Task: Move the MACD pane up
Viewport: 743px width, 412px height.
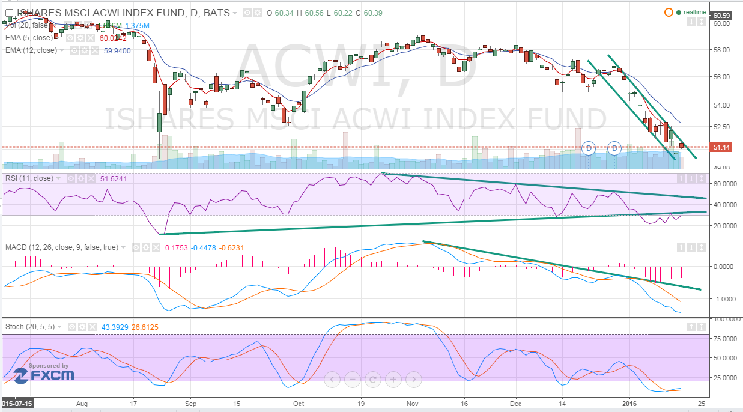Action: click(x=681, y=247)
